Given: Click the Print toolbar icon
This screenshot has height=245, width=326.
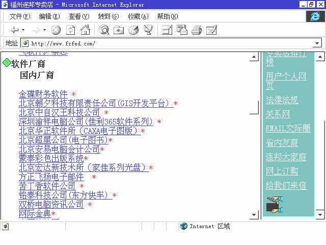Looking at the screenshot, I should 197,30.
